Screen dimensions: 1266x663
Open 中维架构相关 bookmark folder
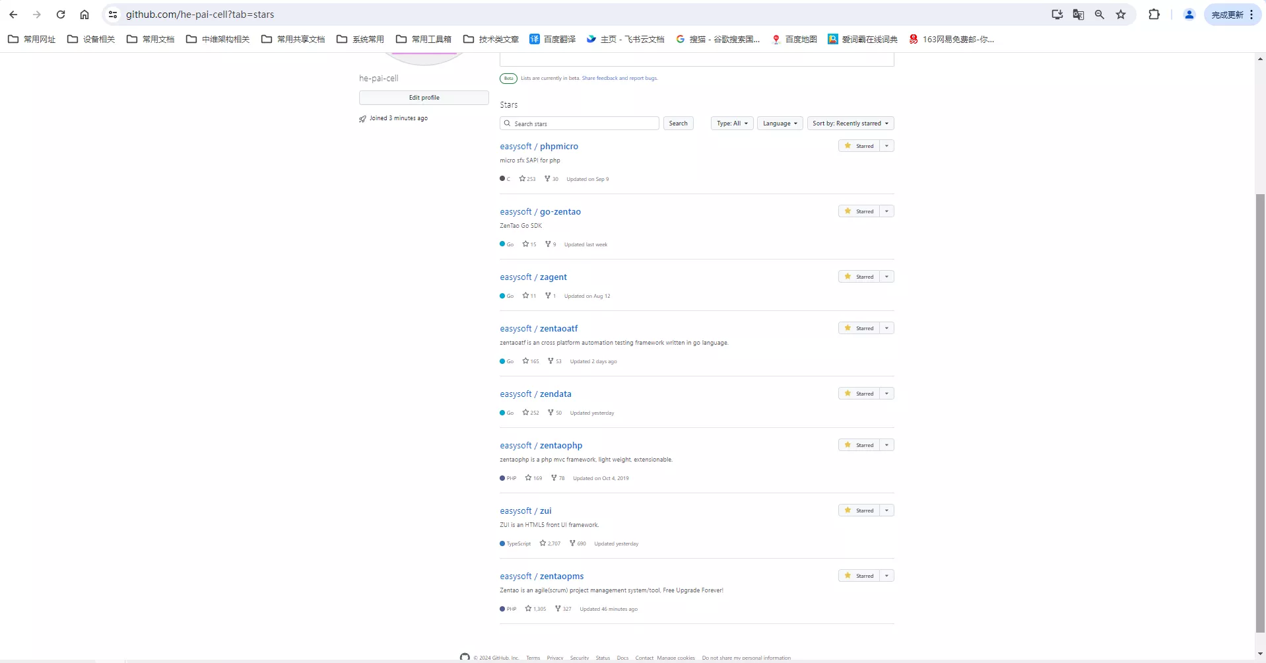tap(218, 39)
